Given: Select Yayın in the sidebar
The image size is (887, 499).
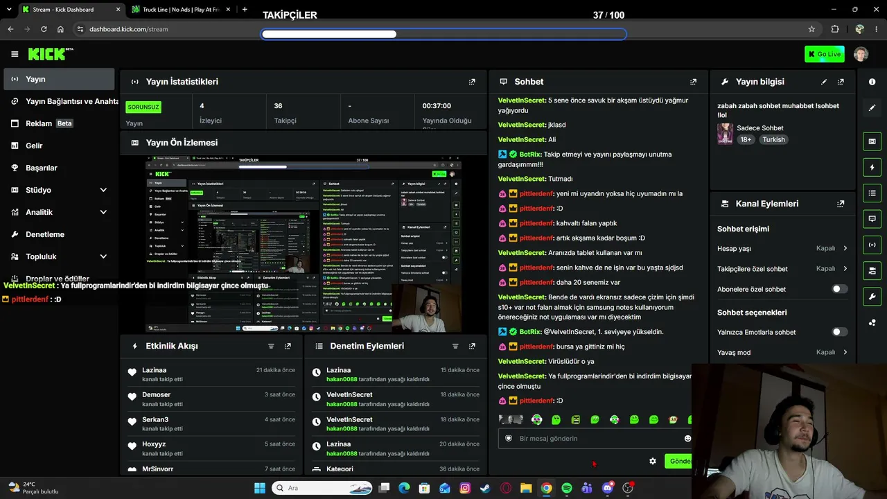Looking at the screenshot, I should [x=59, y=79].
